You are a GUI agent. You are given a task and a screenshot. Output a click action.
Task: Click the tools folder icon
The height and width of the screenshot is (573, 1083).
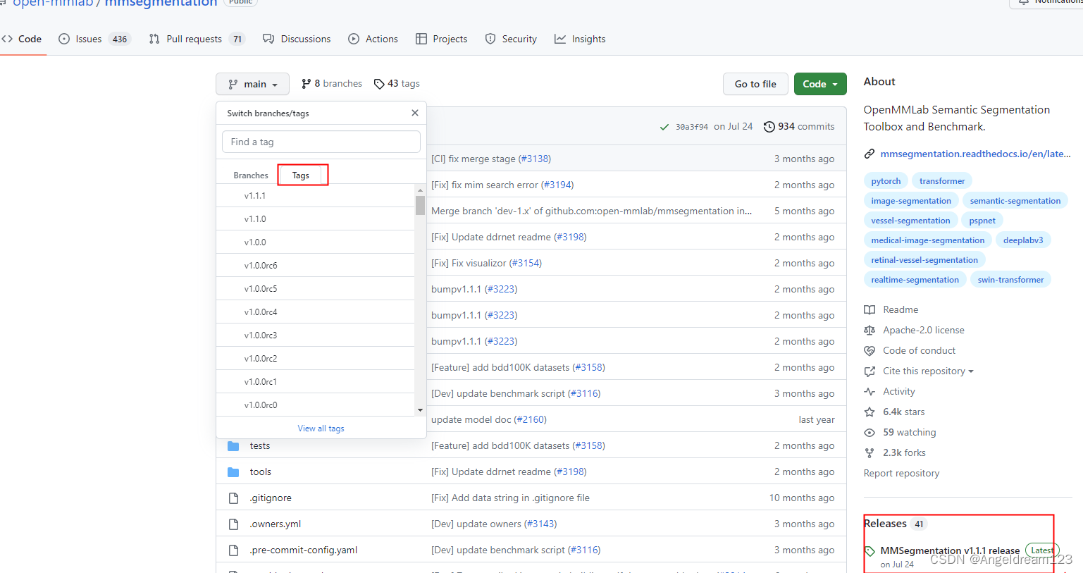coord(233,472)
